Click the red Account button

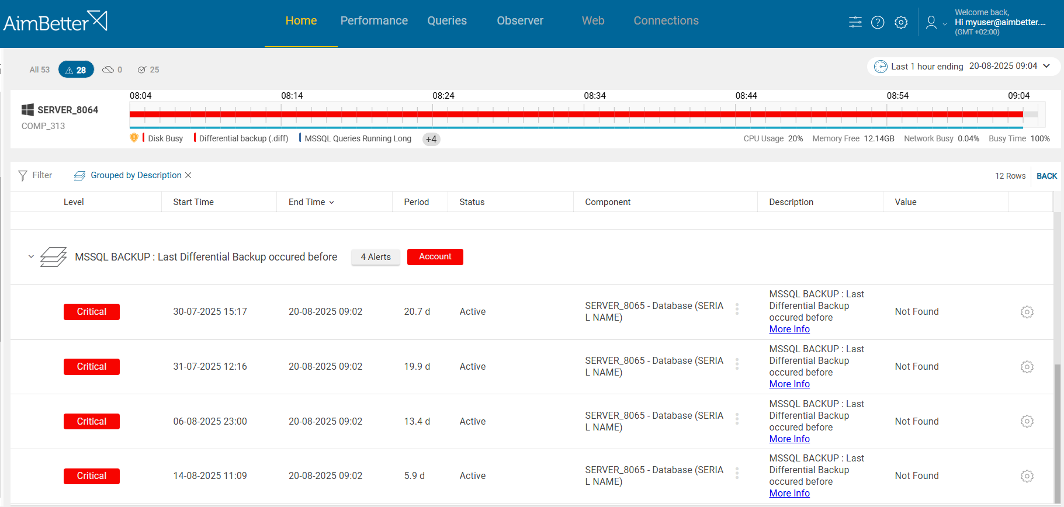(435, 257)
